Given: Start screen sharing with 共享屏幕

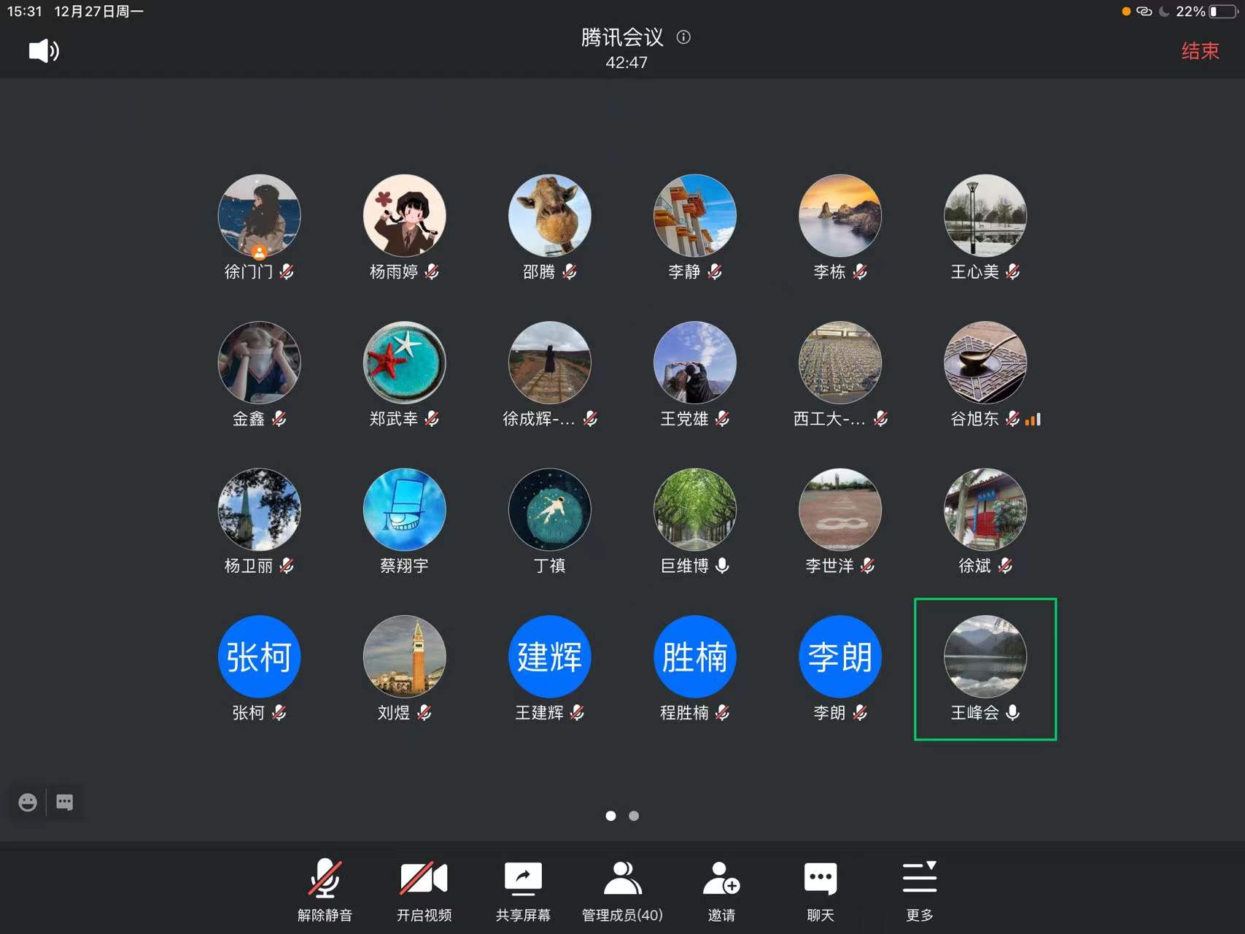Looking at the screenshot, I should coord(523,889).
